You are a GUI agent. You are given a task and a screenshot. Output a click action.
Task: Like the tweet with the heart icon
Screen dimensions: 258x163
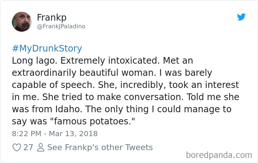(x=17, y=148)
